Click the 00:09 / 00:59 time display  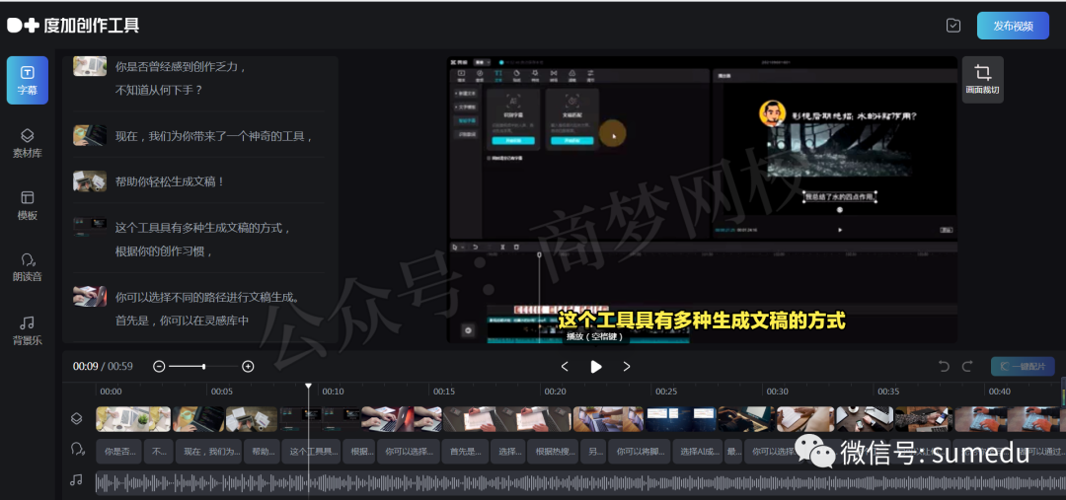pyautogui.click(x=103, y=366)
